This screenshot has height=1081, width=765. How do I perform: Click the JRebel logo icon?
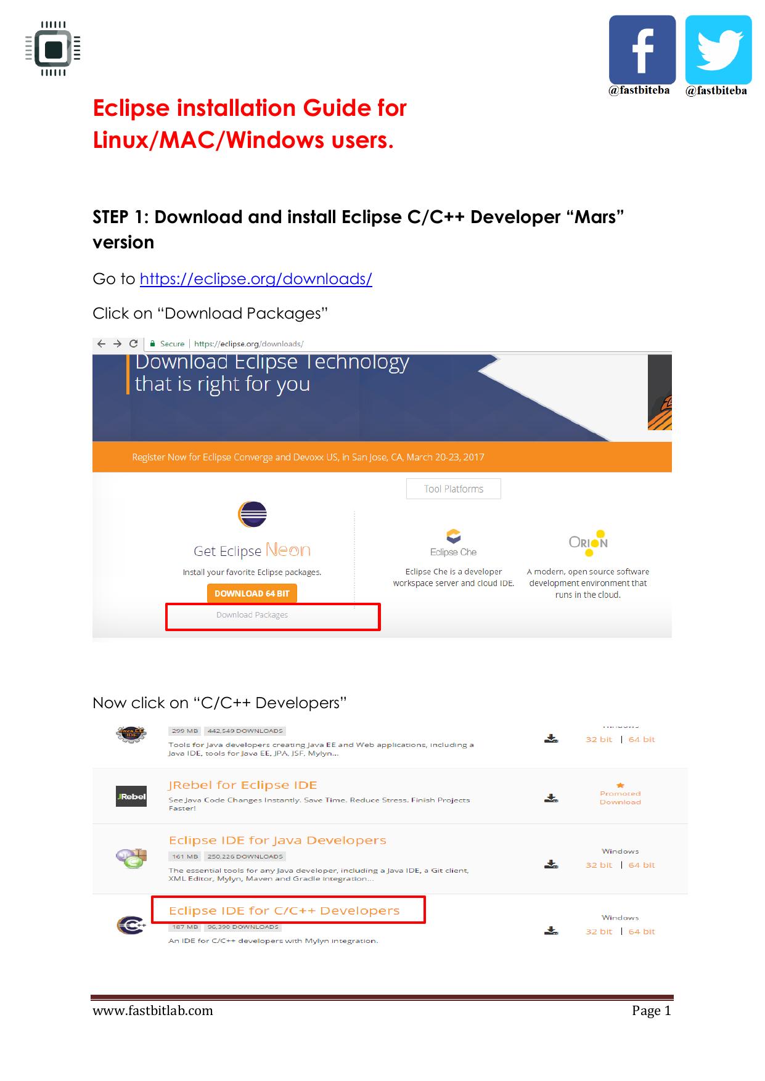click(x=131, y=796)
